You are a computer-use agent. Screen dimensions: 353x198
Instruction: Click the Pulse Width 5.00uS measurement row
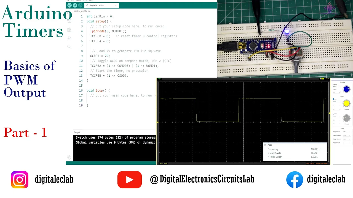coord(295,157)
